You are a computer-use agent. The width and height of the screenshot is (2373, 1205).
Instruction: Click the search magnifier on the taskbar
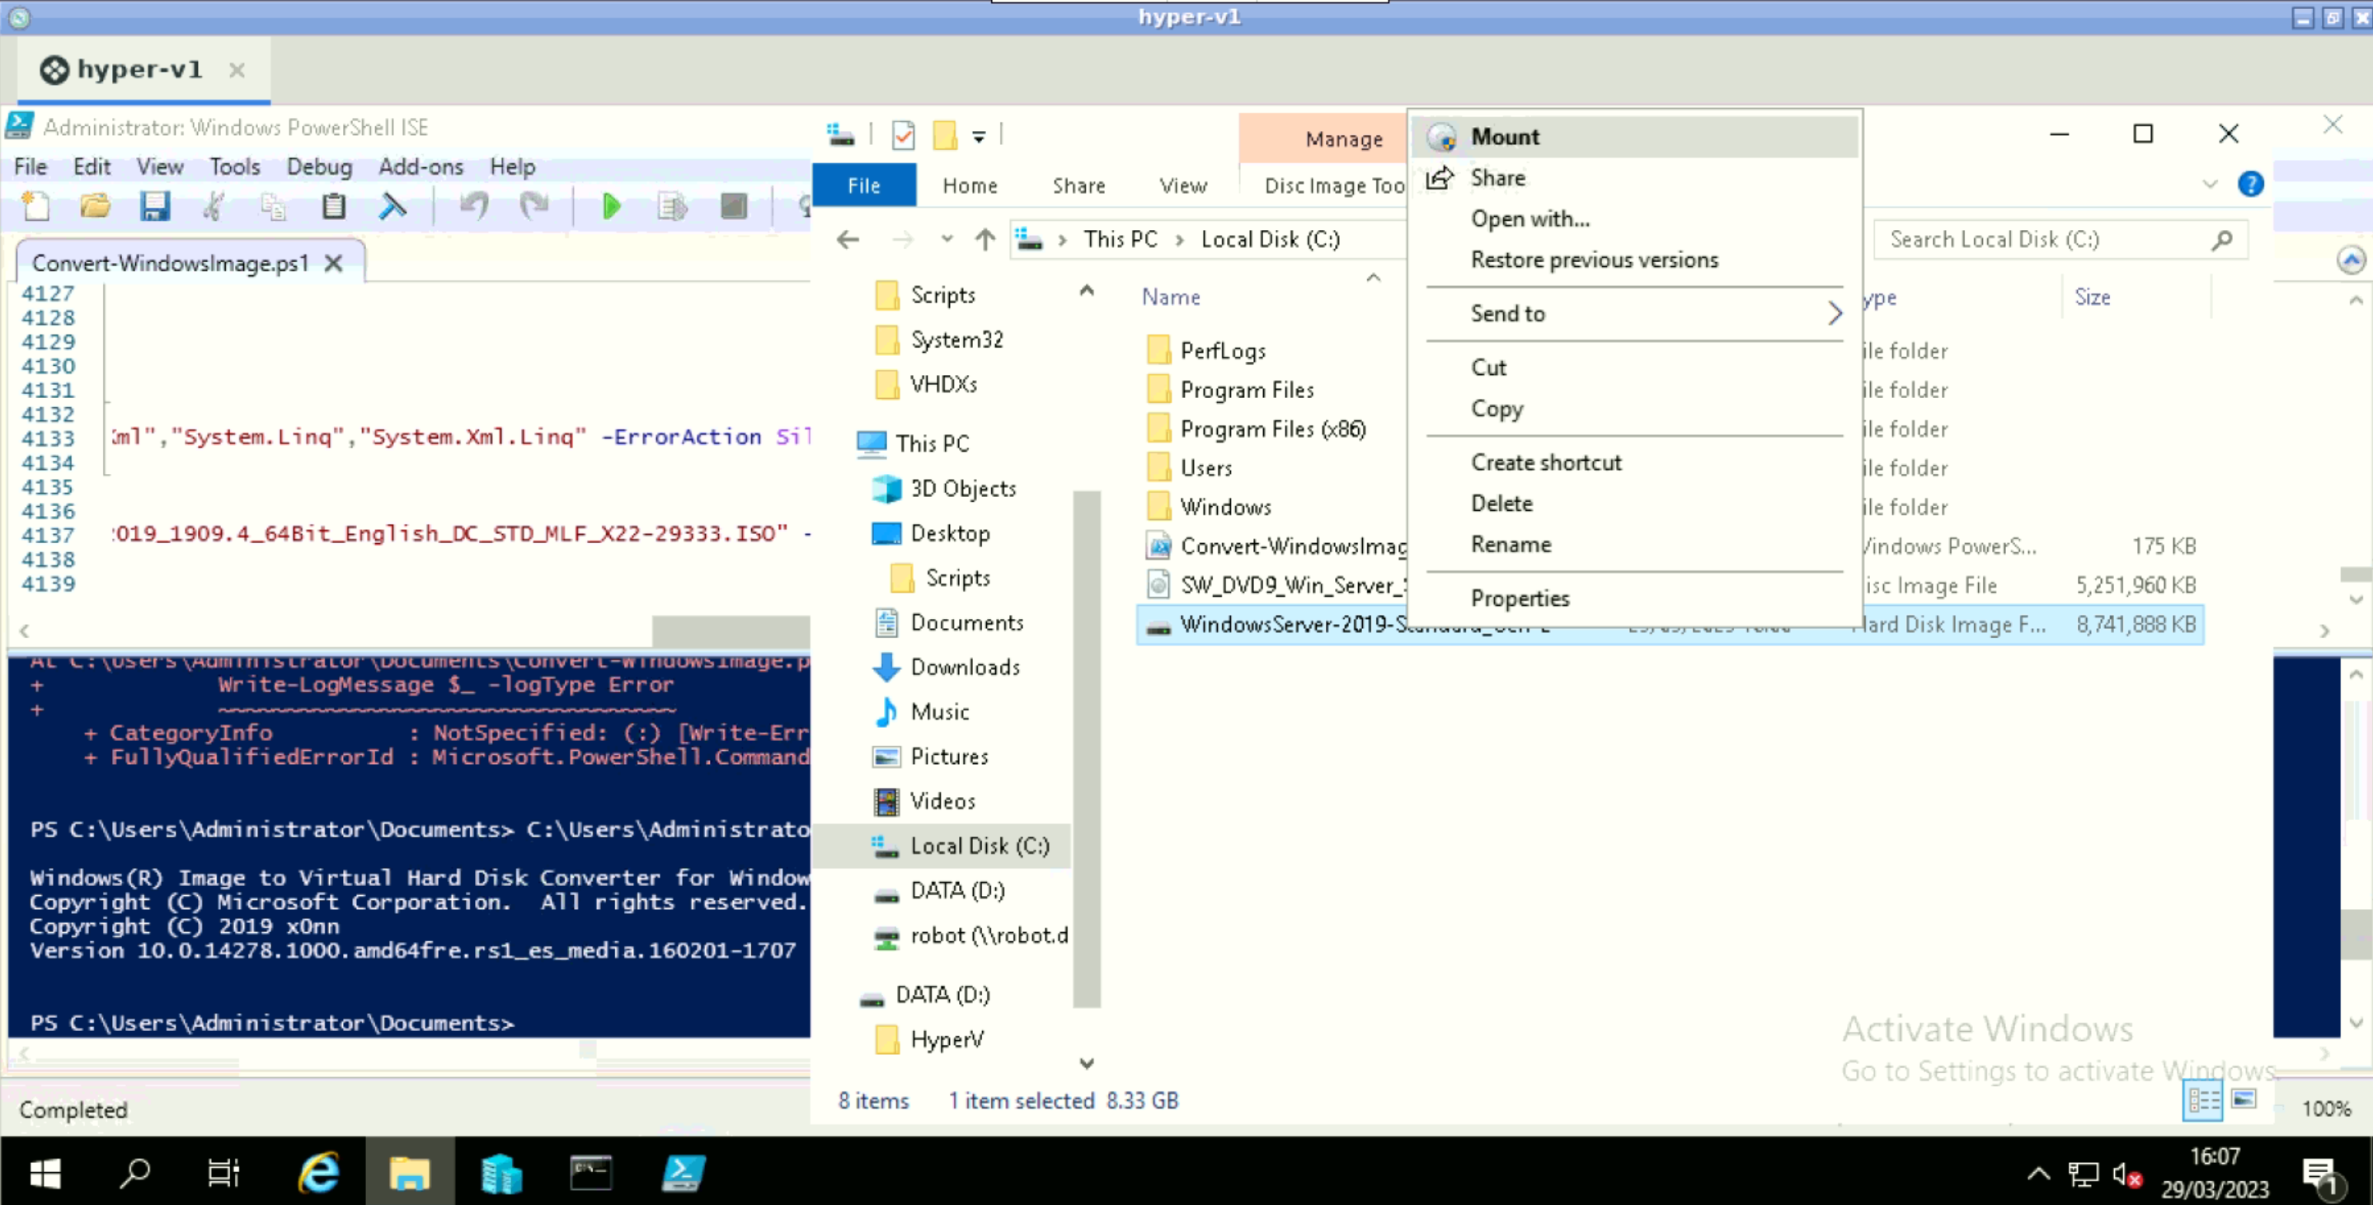coord(134,1173)
